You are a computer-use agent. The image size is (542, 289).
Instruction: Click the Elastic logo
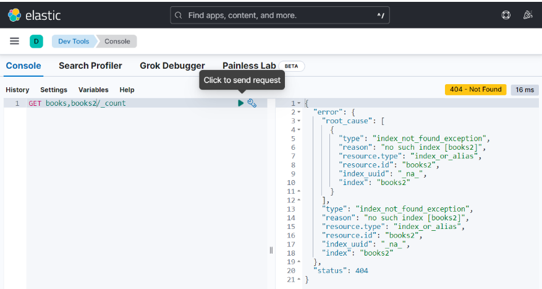[34, 15]
